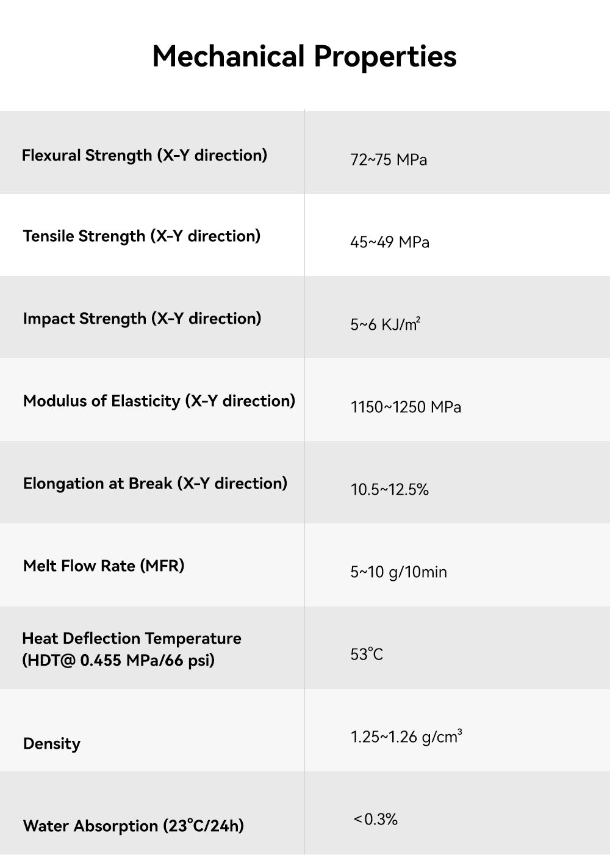This screenshot has width=610, height=855.
Task: Select the Impact Strength row label
Action: (142, 319)
